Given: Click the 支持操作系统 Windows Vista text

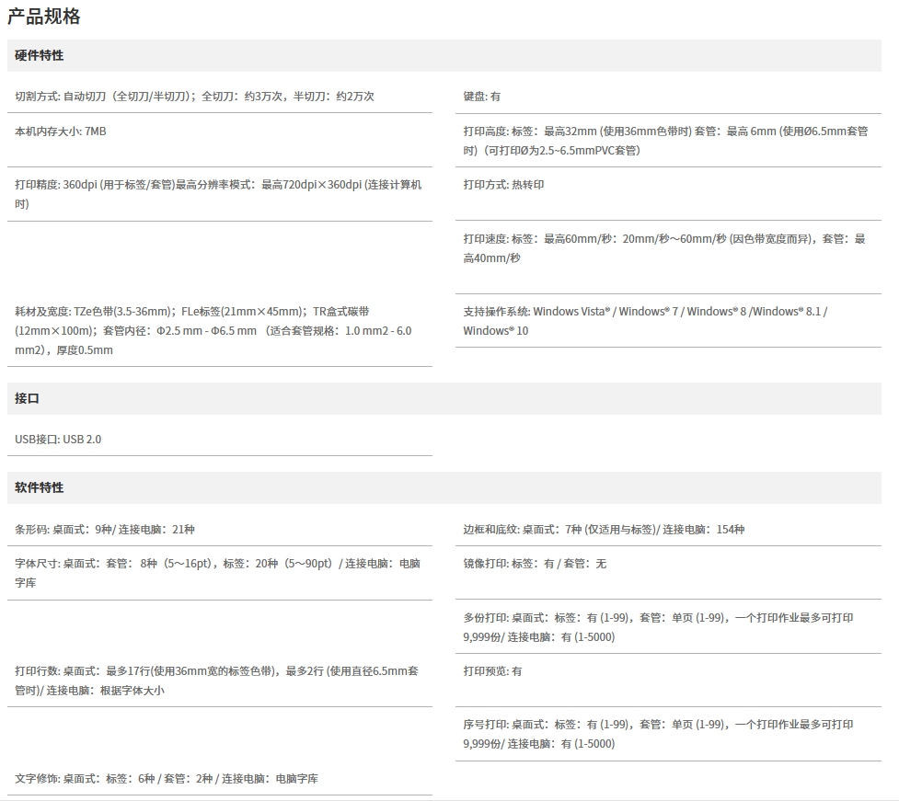Looking at the screenshot, I should pyautogui.click(x=645, y=321).
